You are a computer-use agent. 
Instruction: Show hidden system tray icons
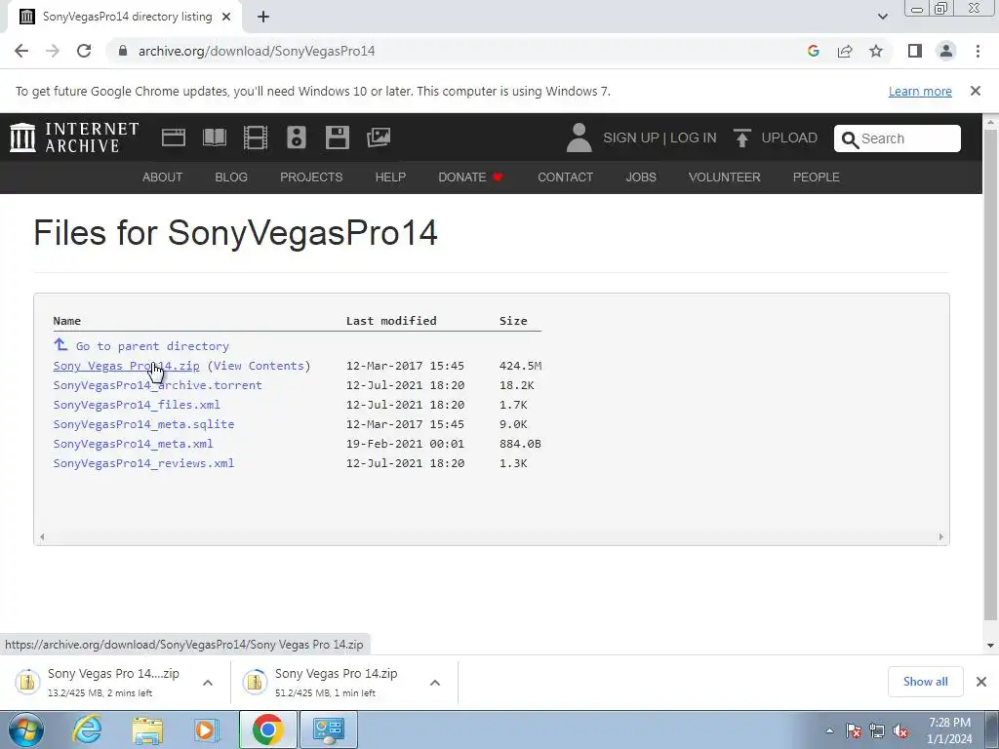(x=829, y=730)
